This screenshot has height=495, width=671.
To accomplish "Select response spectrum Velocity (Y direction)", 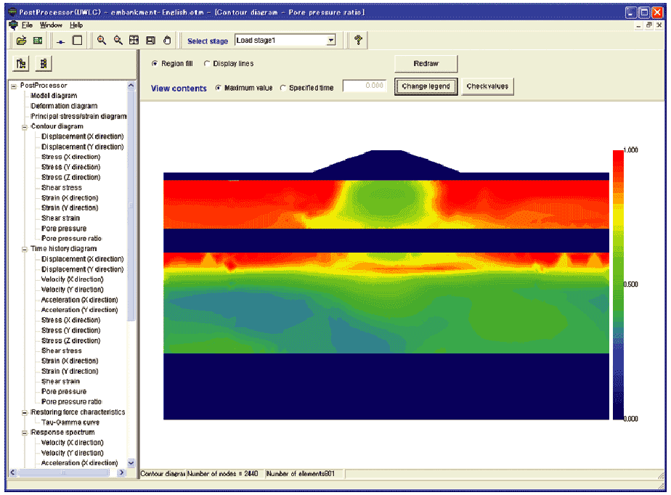I will point(72,453).
